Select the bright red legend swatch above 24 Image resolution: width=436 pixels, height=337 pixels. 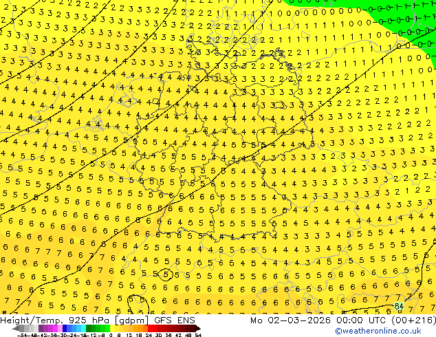click(150, 328)
